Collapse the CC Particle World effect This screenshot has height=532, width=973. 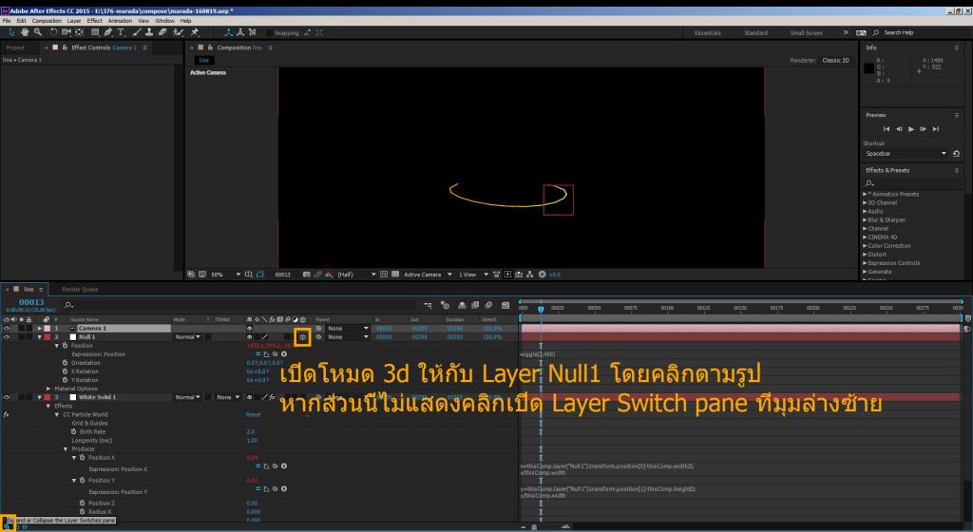(57, 414)
